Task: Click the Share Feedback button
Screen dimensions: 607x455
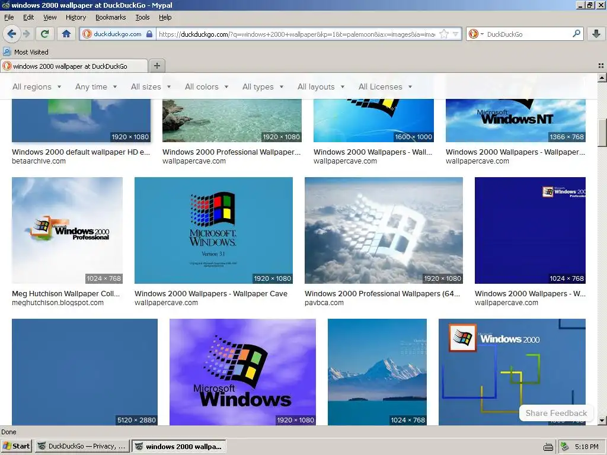Action: (556, 413)
